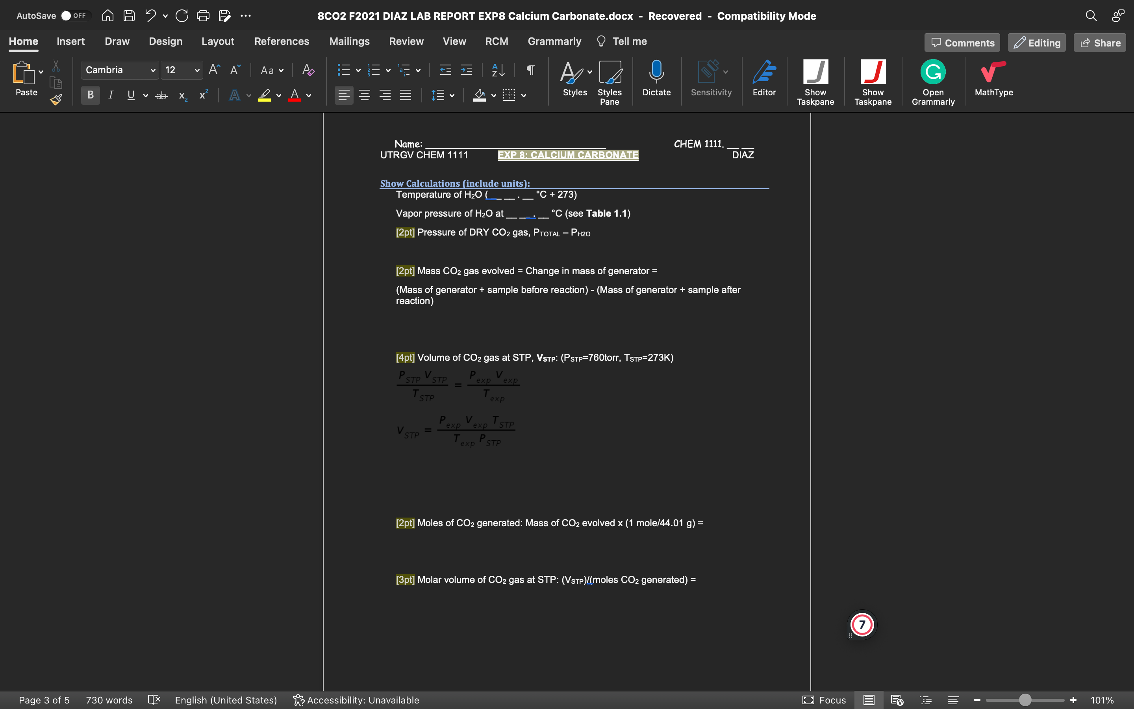Toggle Italic formatting
Screen dimensions: 1134x709
(111, 95)
